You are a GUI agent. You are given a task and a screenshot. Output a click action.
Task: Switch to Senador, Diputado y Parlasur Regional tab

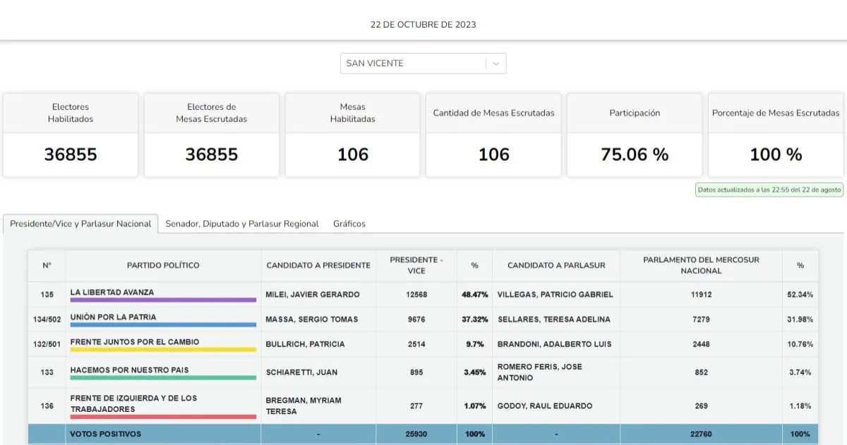(242, 224)
